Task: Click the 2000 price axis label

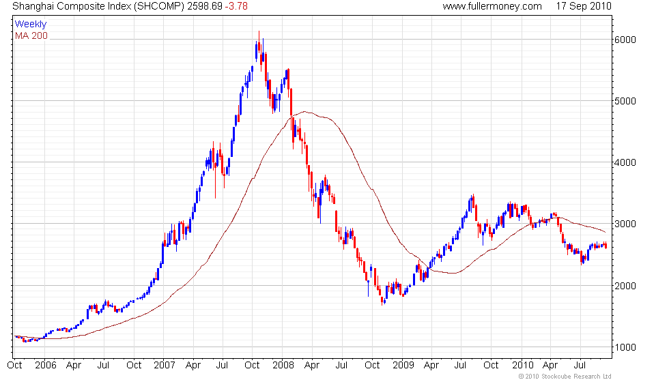Action: 625,286
